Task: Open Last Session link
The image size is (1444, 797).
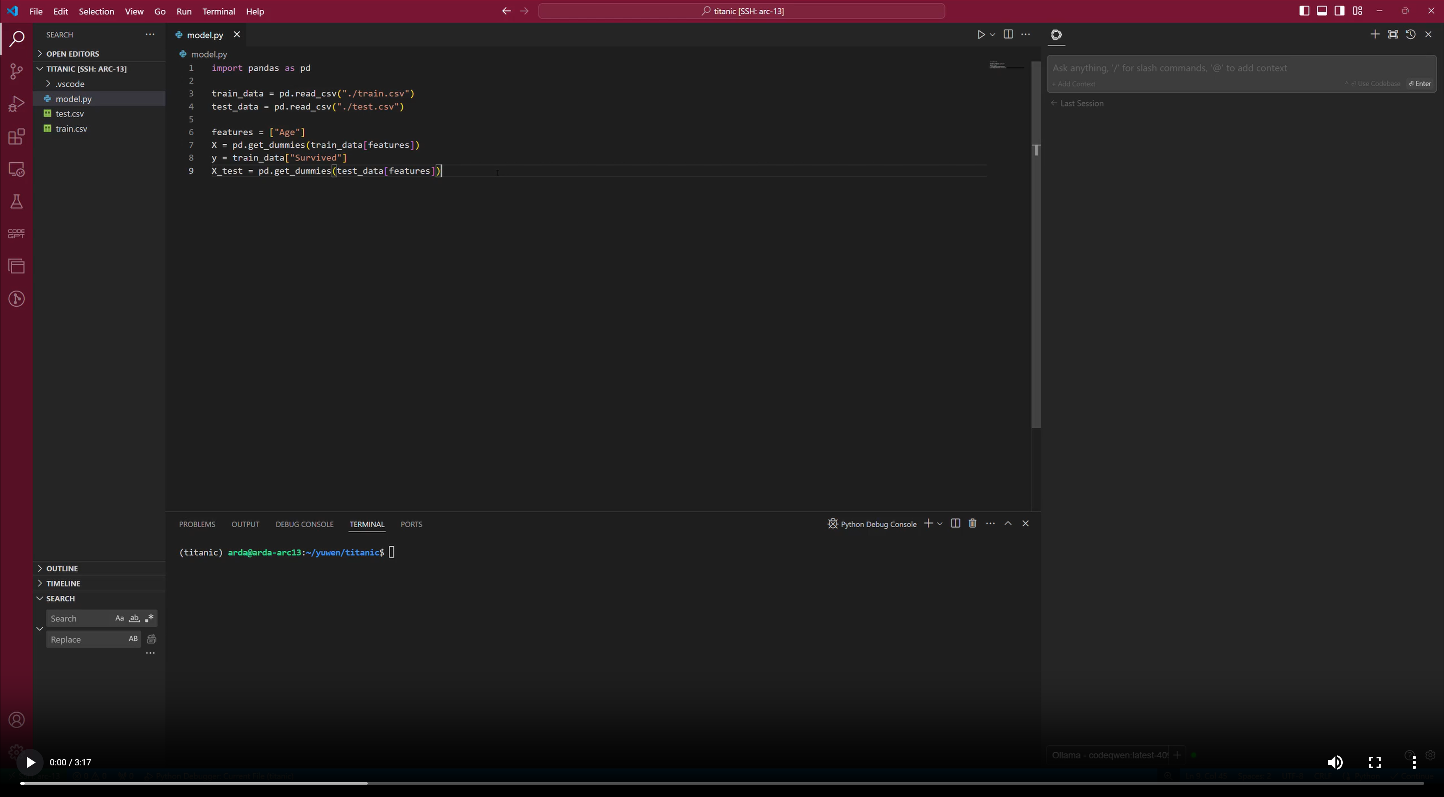Action: coord(1081,104)
